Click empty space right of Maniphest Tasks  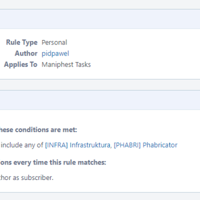point(145,64)
